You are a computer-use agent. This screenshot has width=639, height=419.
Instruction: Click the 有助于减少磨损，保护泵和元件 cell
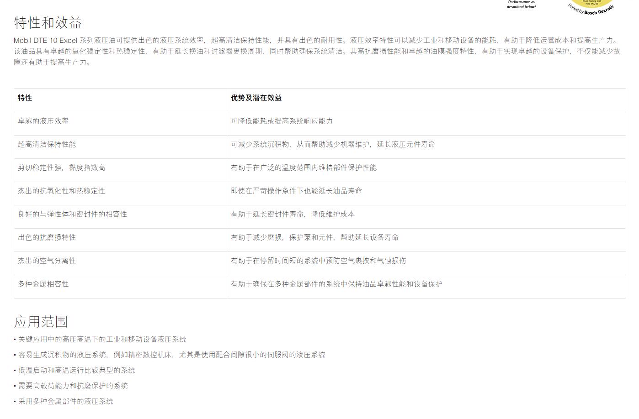point(426,240)
